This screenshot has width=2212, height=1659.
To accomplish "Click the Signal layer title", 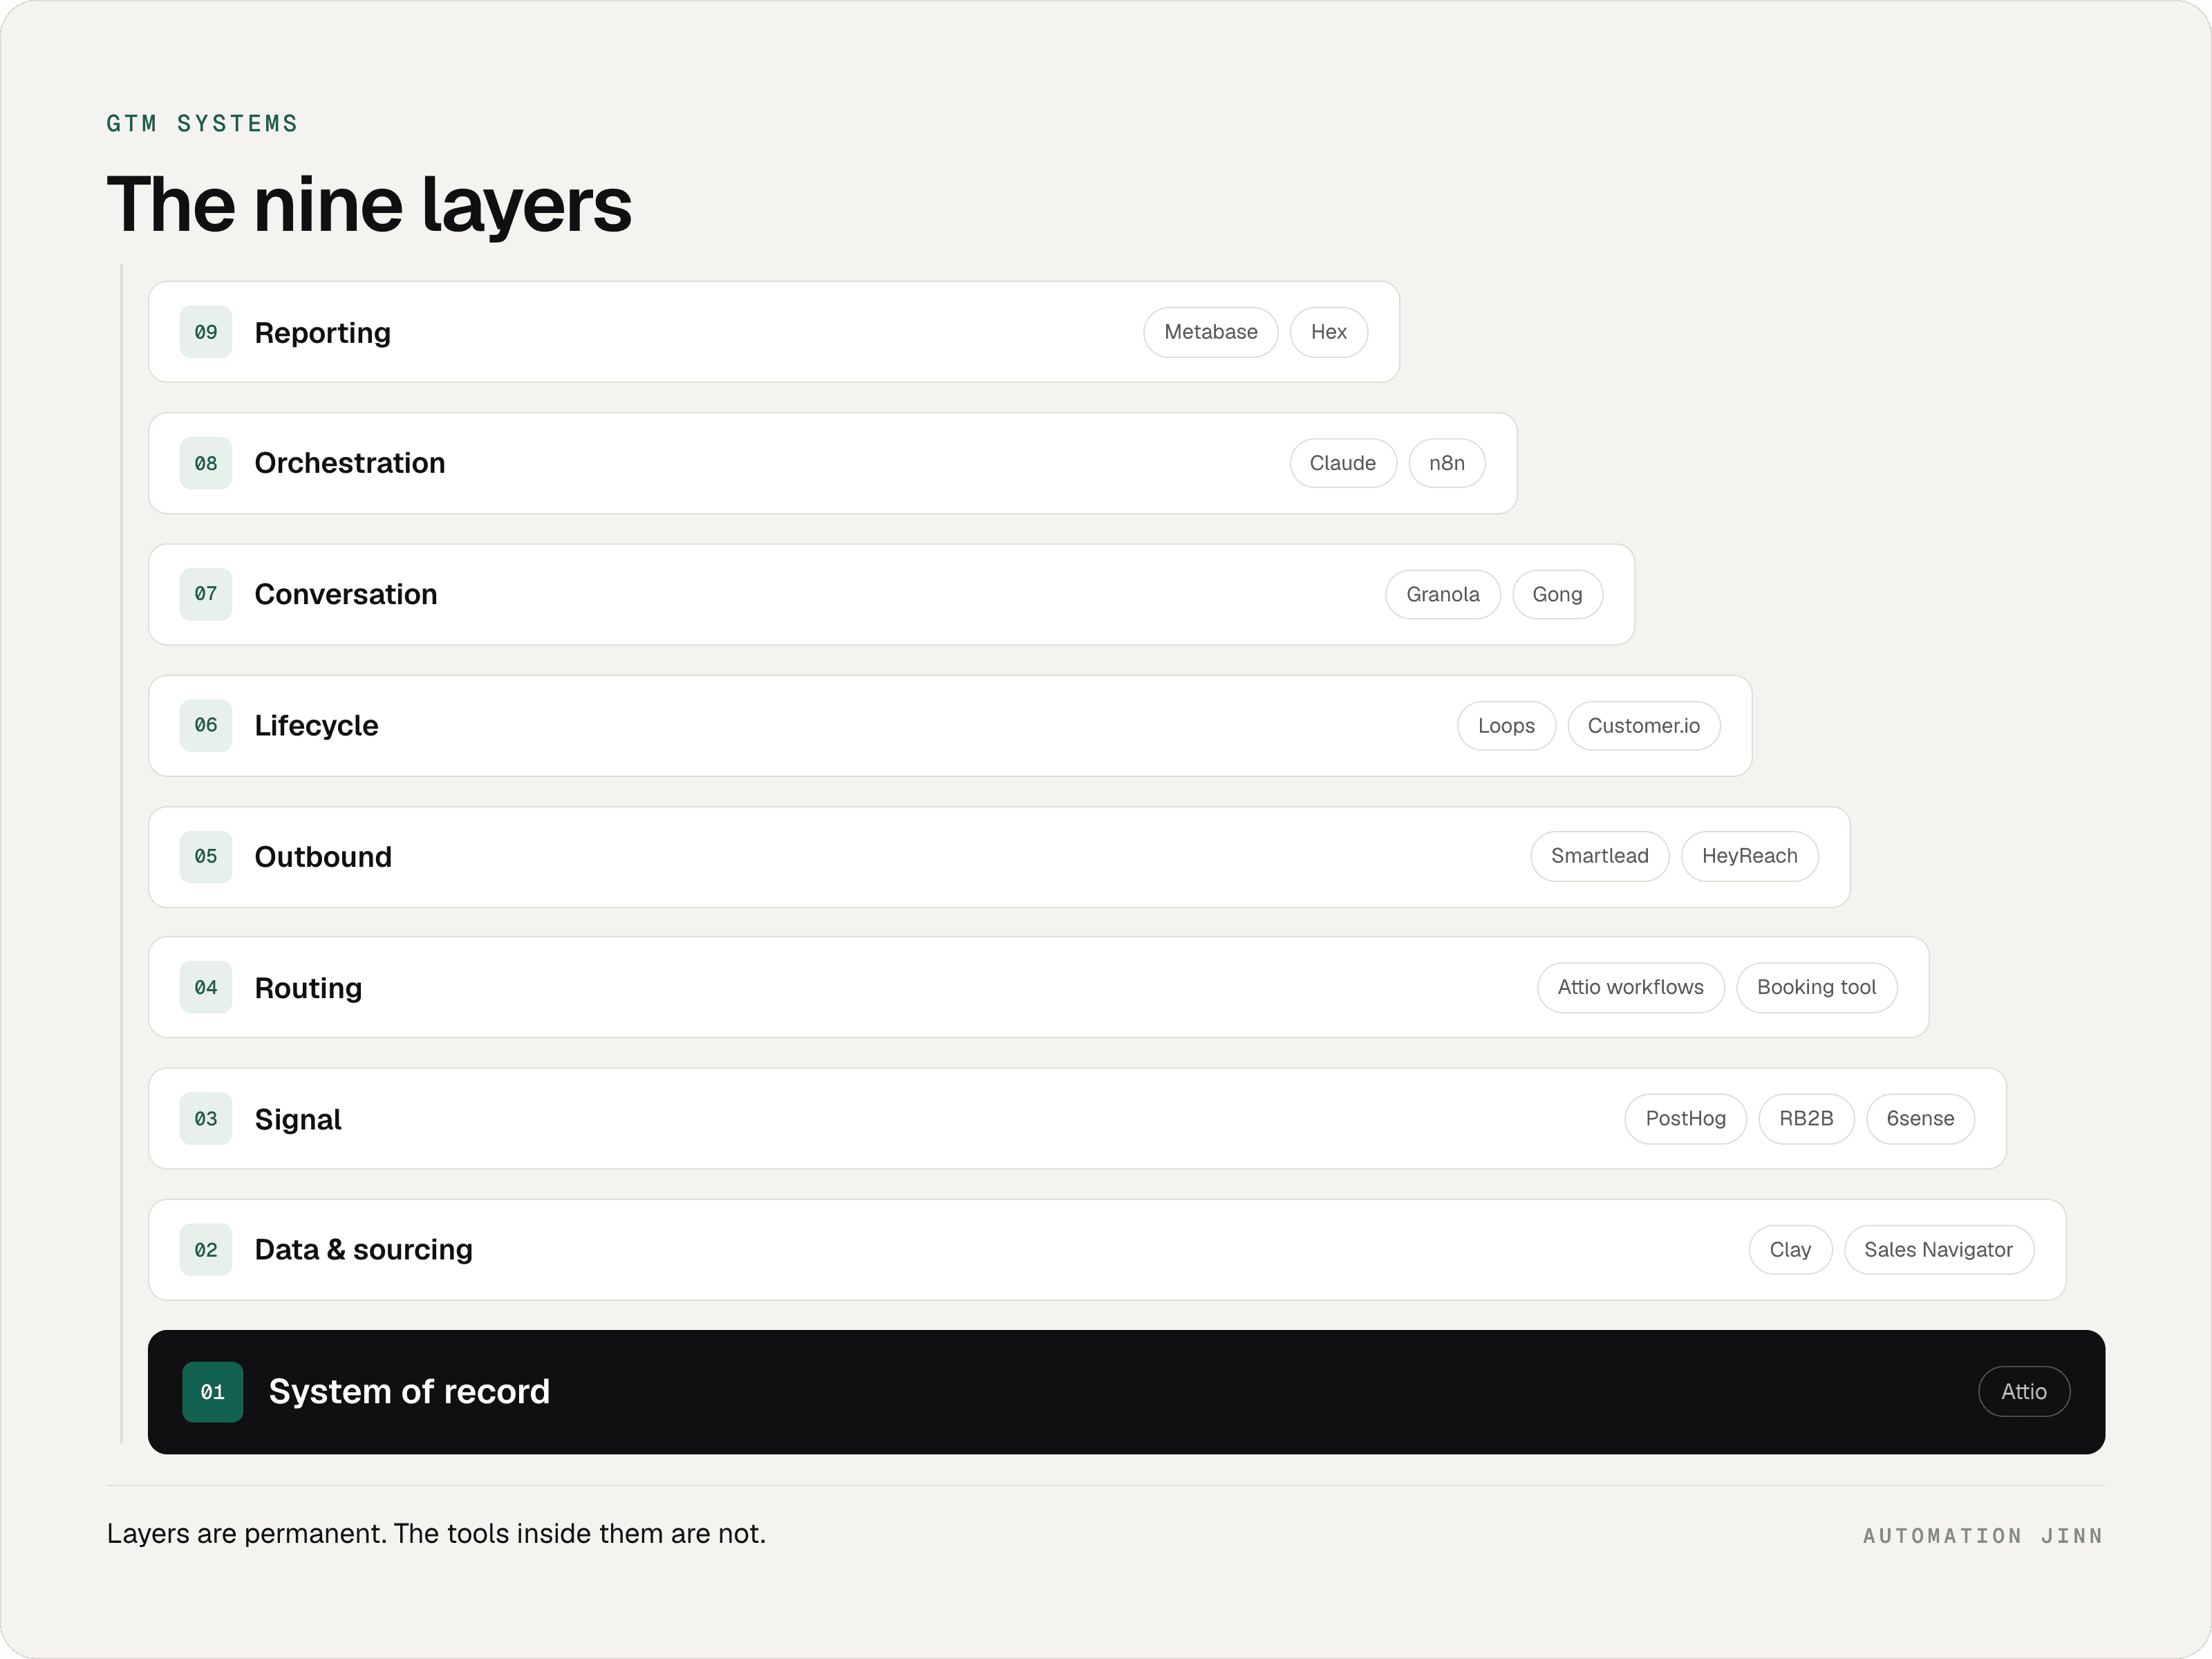I will (298, 1120).
